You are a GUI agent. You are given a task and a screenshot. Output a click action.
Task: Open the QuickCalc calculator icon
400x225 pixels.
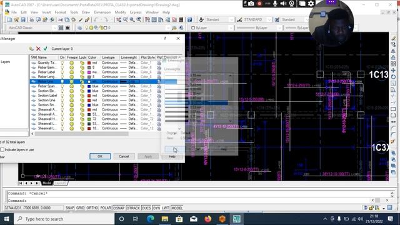pyautogui.click(x=181, y=19)
